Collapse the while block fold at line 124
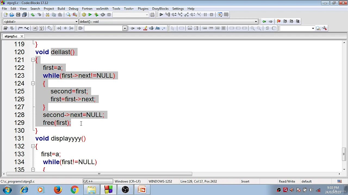The height and width of the screenshot is (195, 348). click(33, 83)
